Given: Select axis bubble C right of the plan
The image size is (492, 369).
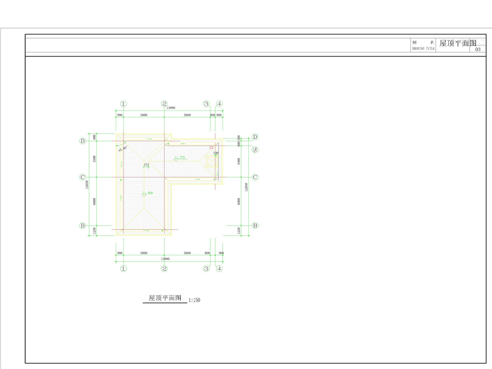Looking at the screenshot, I should 255,177.
